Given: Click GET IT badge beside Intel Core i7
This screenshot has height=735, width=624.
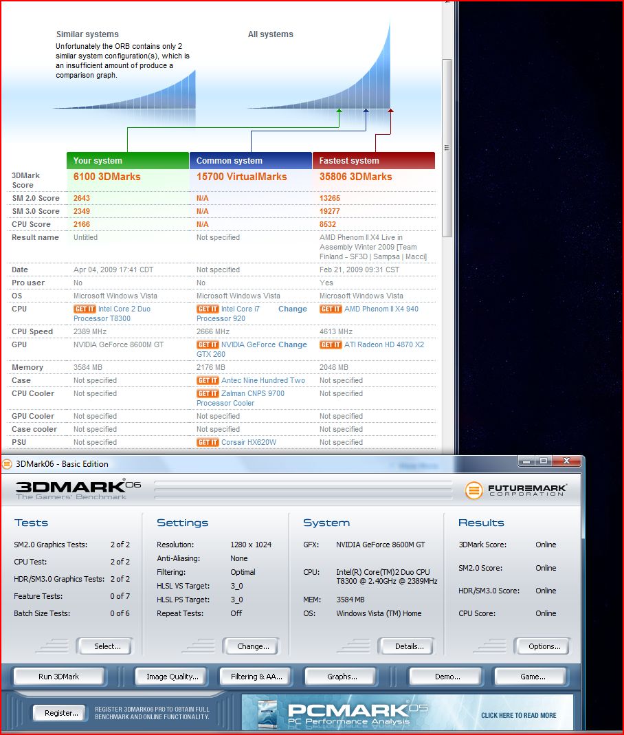Looking at the screenshot, I should pyautogui.click(x=208, y=309).
